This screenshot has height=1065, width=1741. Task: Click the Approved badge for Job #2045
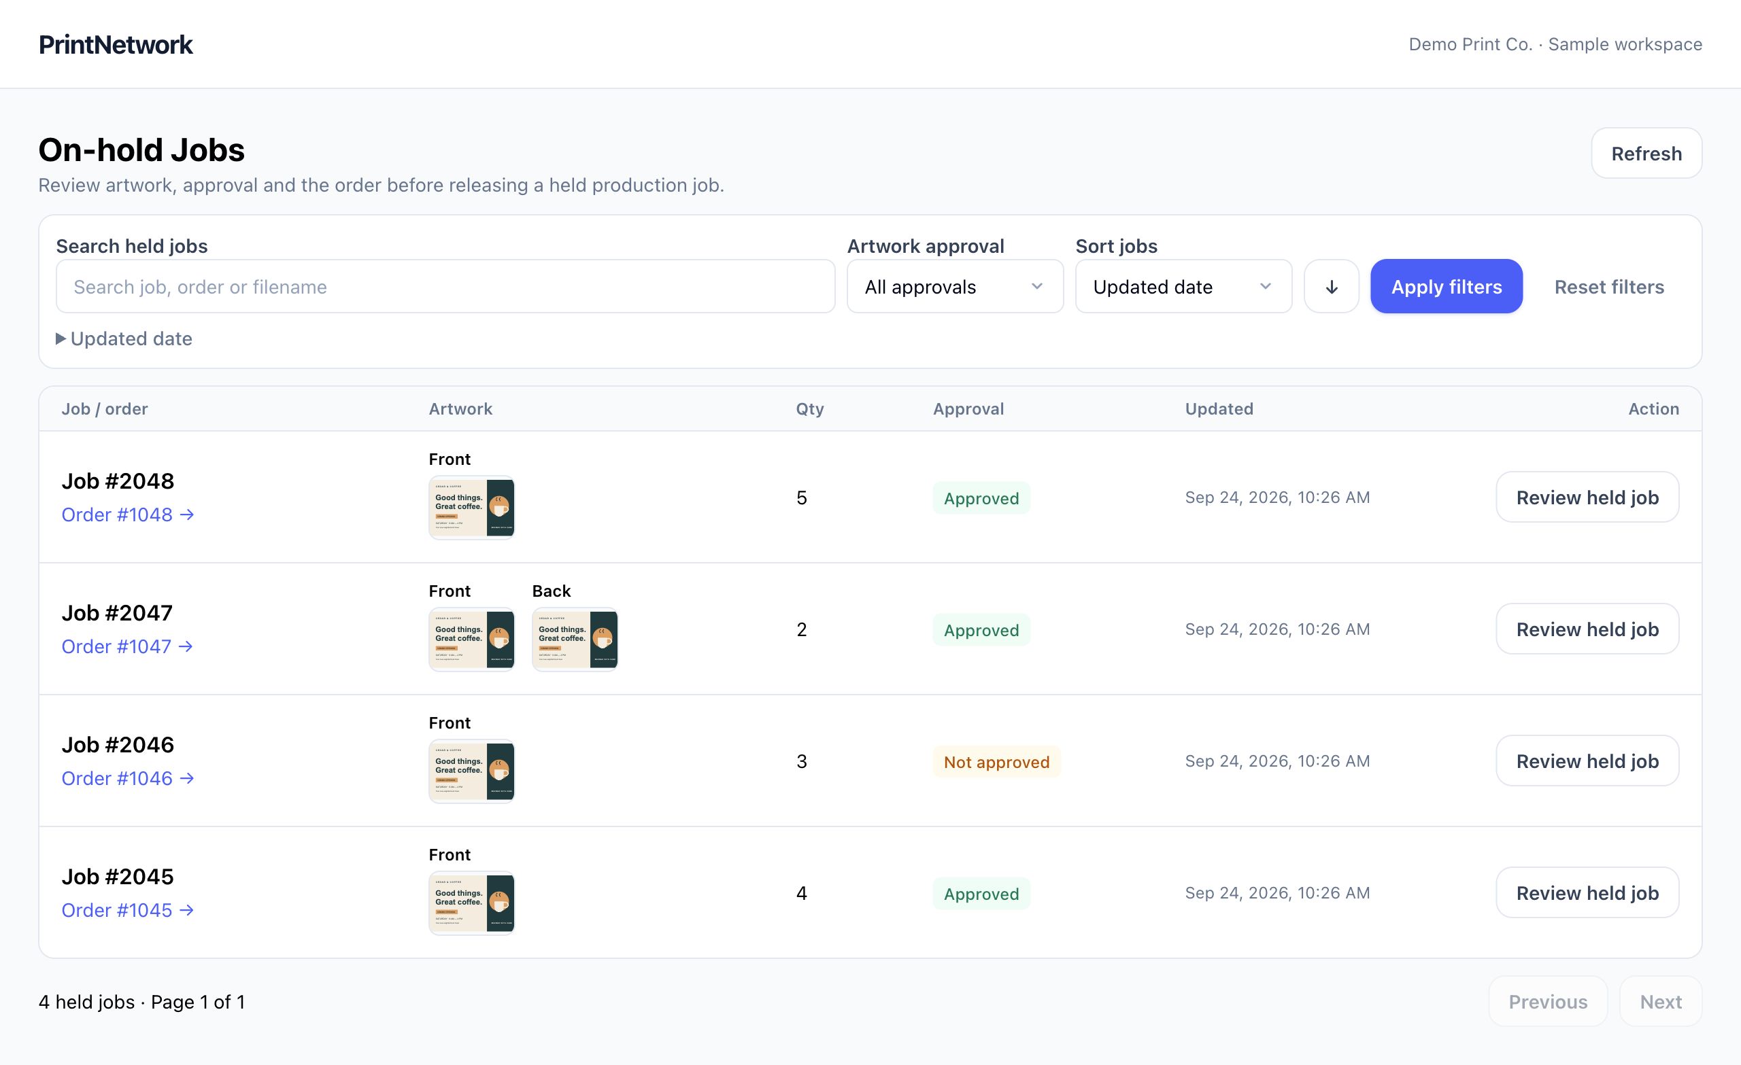981,894
